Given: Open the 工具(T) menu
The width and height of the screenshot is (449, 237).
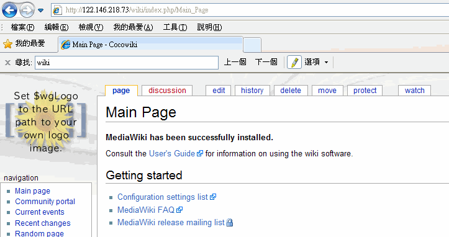Looking at the screenshot, I should pos(175,27).
